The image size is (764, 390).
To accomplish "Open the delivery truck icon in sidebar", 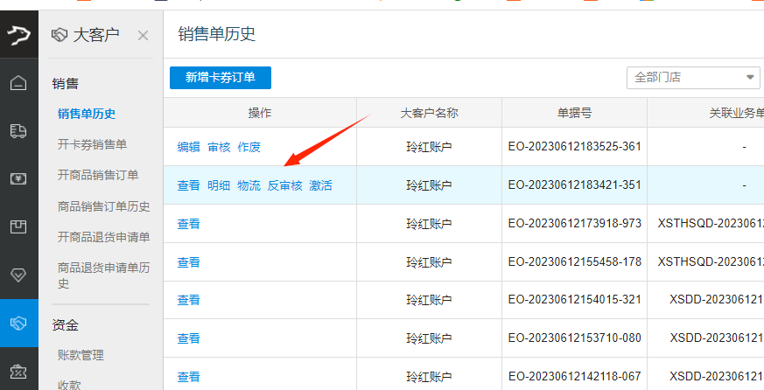I will pyautogui.click(x=18, y=131).
